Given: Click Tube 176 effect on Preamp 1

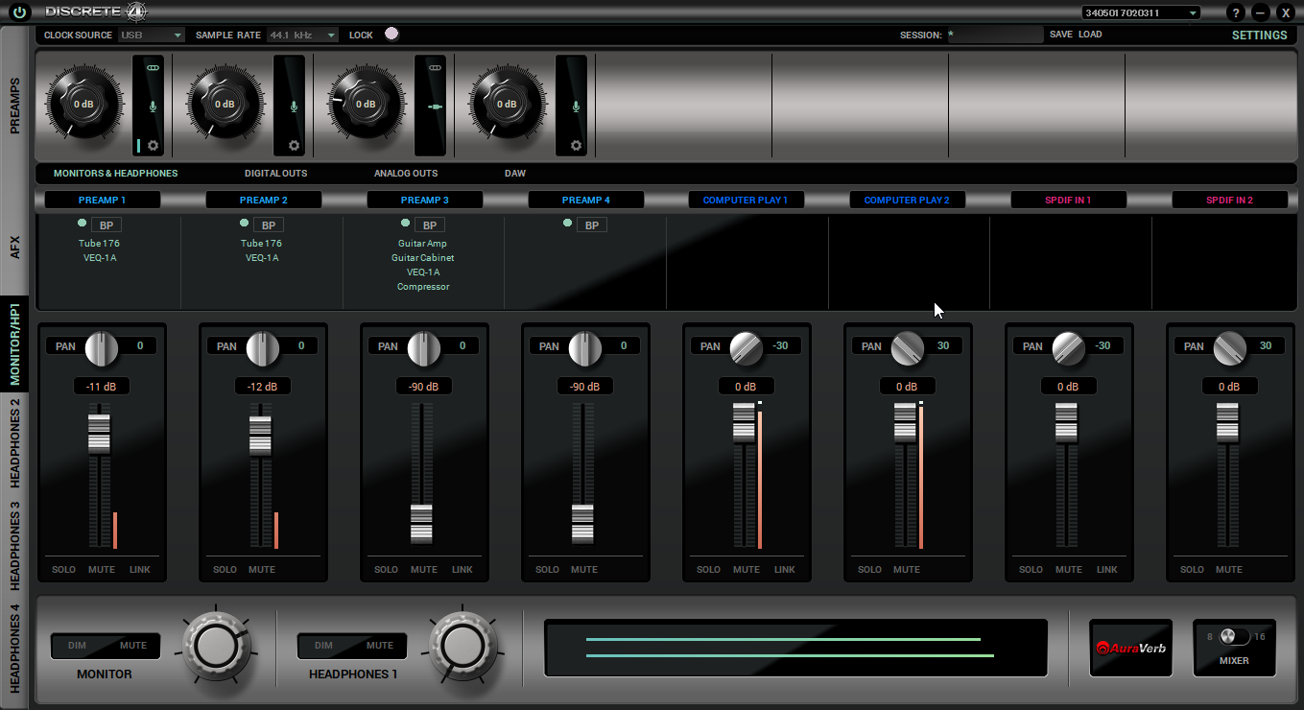Looking at the screenshot, I should pos(100,244).
